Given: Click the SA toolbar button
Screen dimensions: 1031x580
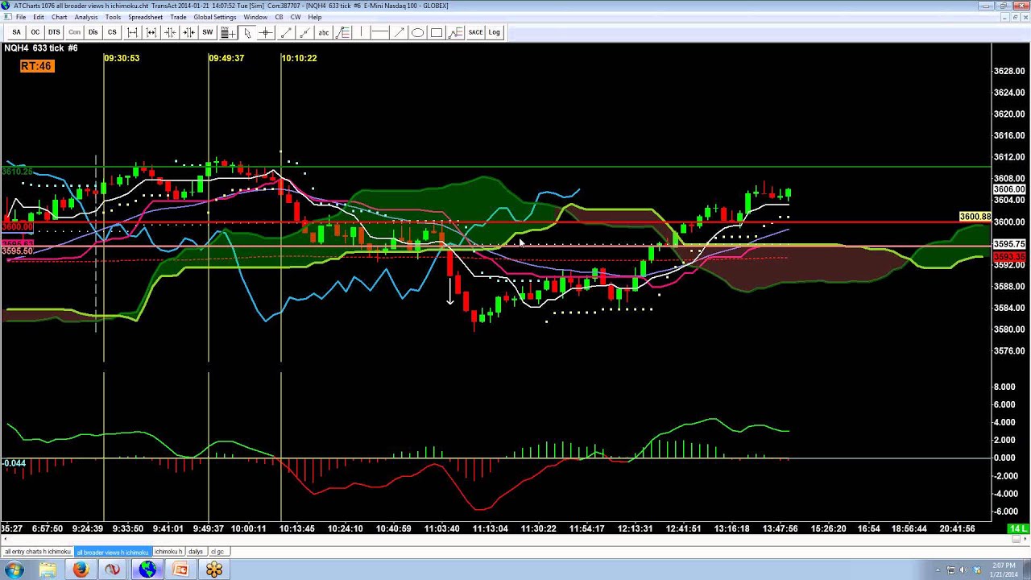Looking at the screenshot, I should click(16, 32).
